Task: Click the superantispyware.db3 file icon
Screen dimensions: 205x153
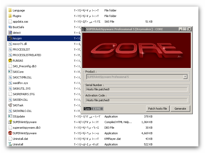Action: pyautogui.click(x=10, y=127)
